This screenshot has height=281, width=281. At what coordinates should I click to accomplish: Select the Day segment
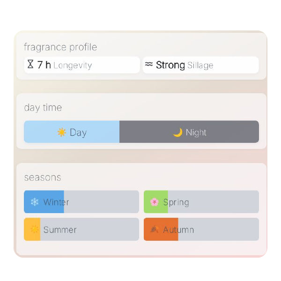(72, 132)
